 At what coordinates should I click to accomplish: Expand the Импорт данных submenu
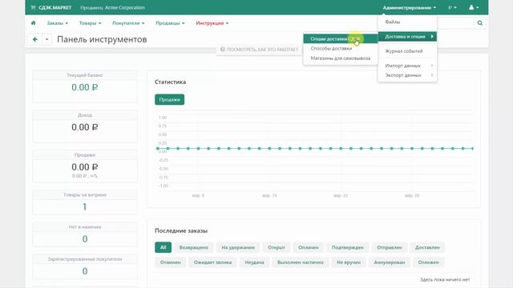pos(407,66)
